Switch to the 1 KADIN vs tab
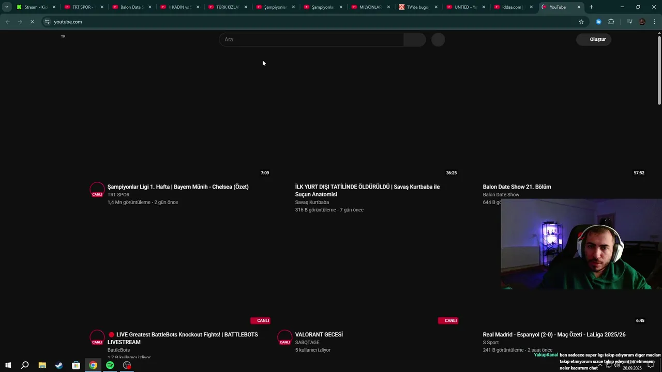 [x=179, y=7]
